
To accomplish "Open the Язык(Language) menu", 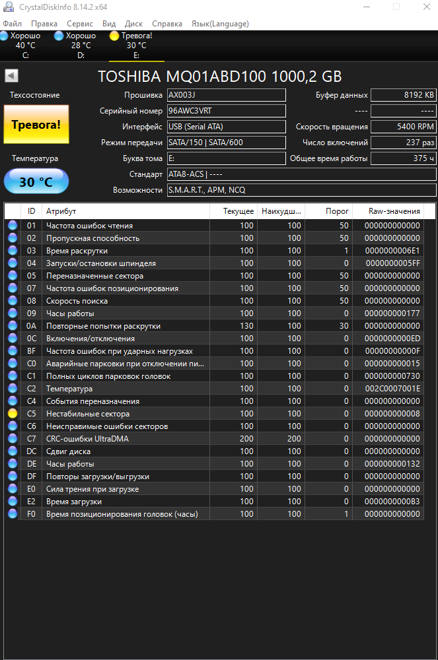I will click(x=220, y=24).
